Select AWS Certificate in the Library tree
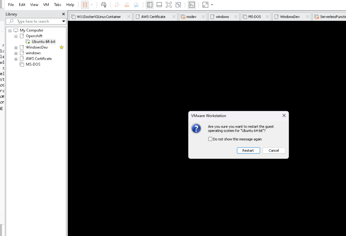 [x=39, y=59]
